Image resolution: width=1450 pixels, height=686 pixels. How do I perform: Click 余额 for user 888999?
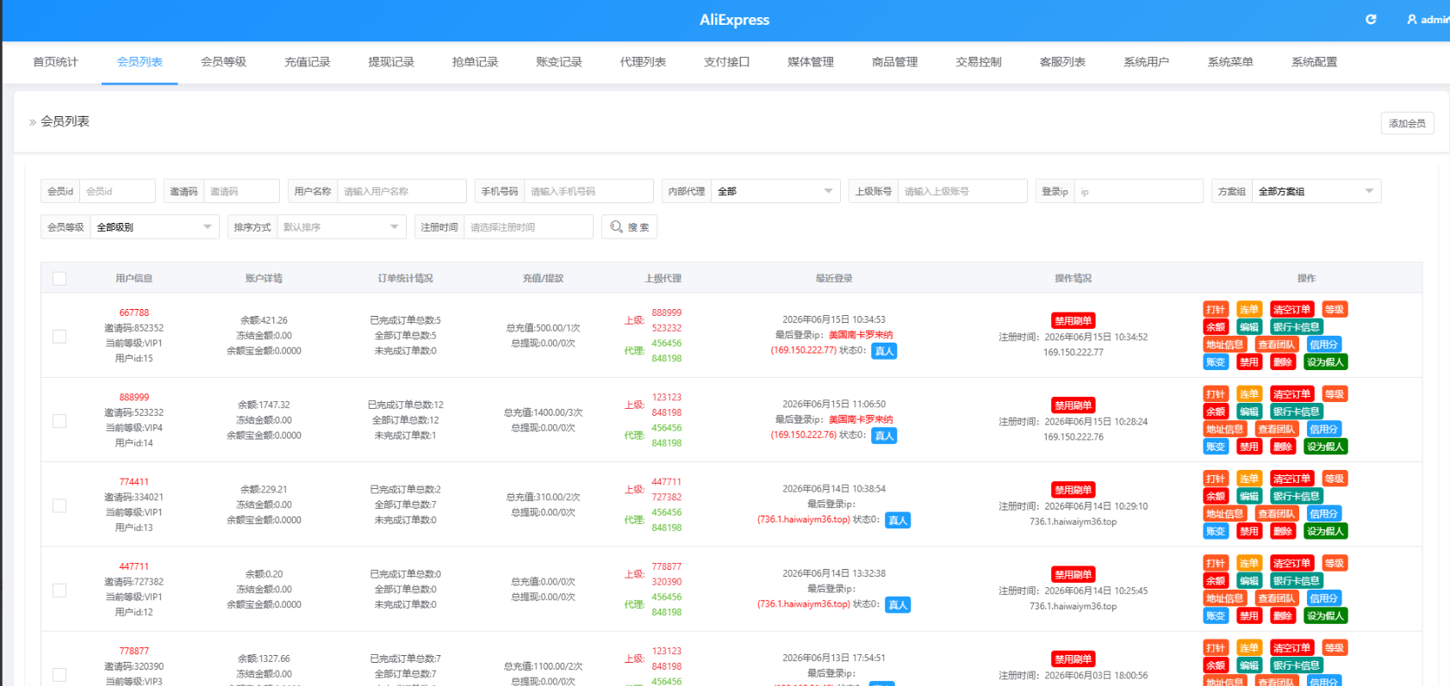click(x=1216, y=411)
